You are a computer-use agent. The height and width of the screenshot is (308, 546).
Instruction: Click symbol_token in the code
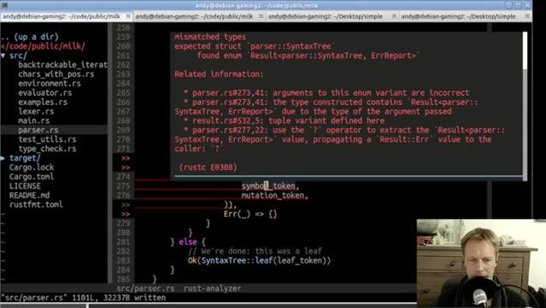(x=268, y=186)
